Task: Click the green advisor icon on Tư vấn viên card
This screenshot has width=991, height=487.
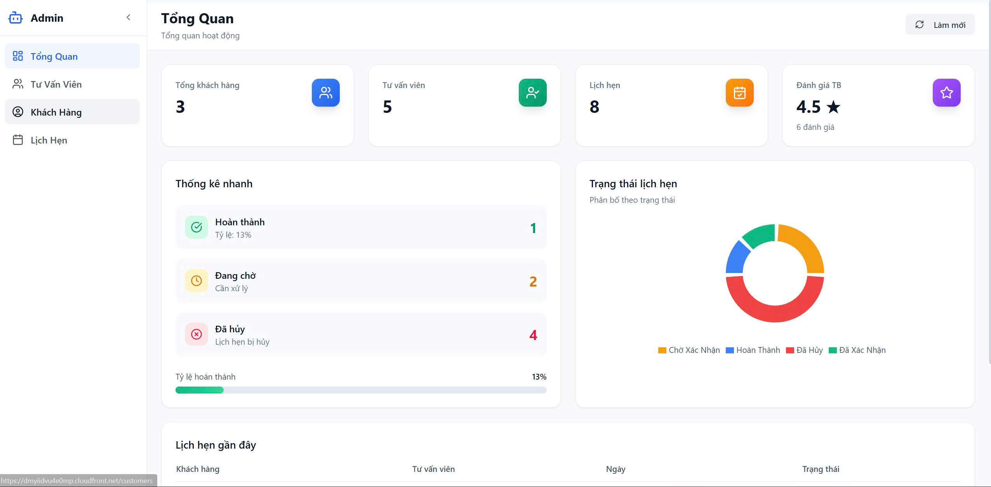Action: click(x=532, y=93)
